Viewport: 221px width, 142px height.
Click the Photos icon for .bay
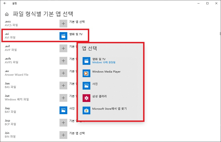[x=63, y=110]
